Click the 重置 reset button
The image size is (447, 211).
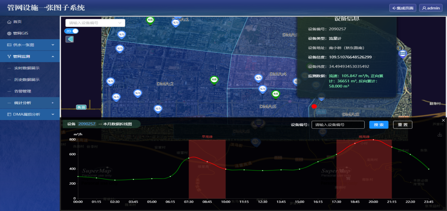point(402,125)
